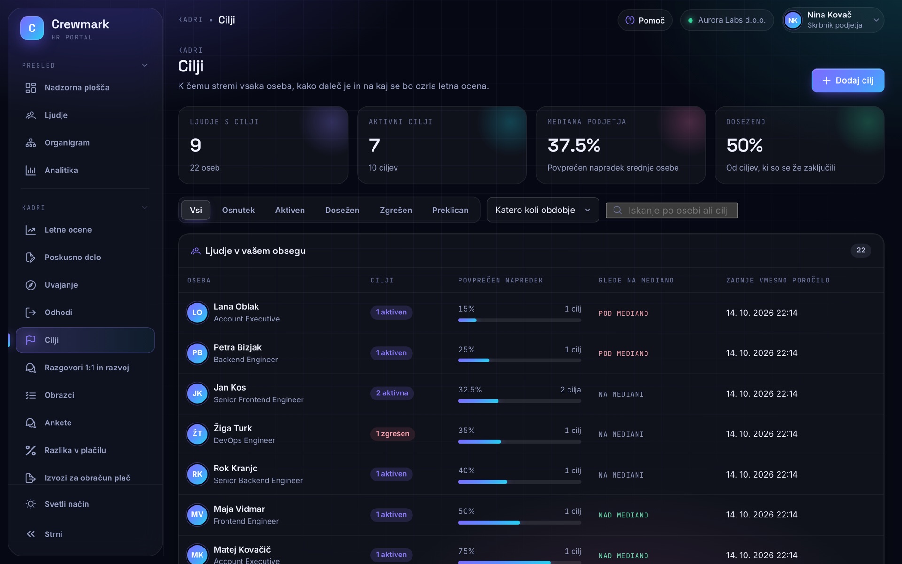
Task: Open Ljudje people icon in sidebar
Action: 31,115
